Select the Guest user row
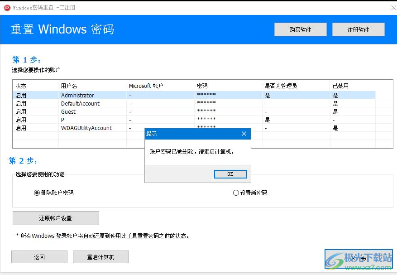 194,111
